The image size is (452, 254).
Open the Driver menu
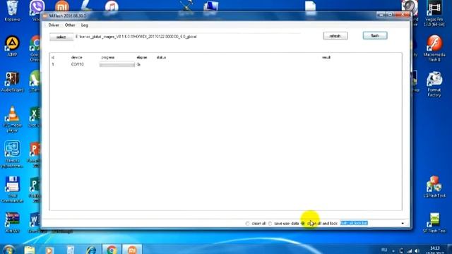tap(54, 25)
